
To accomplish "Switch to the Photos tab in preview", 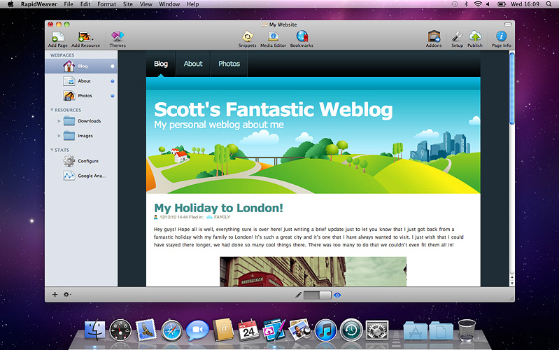I will 229,64.
